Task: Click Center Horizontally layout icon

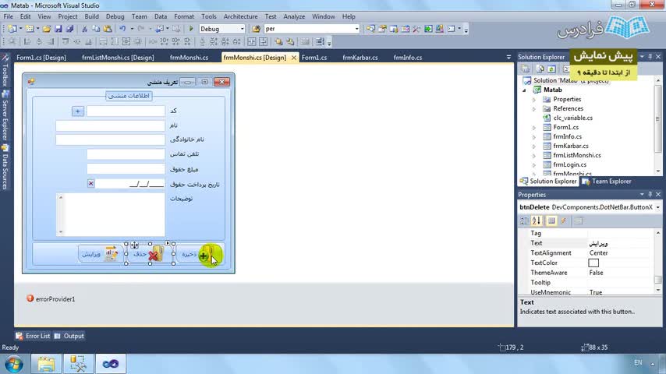Action: pos(252,41)
